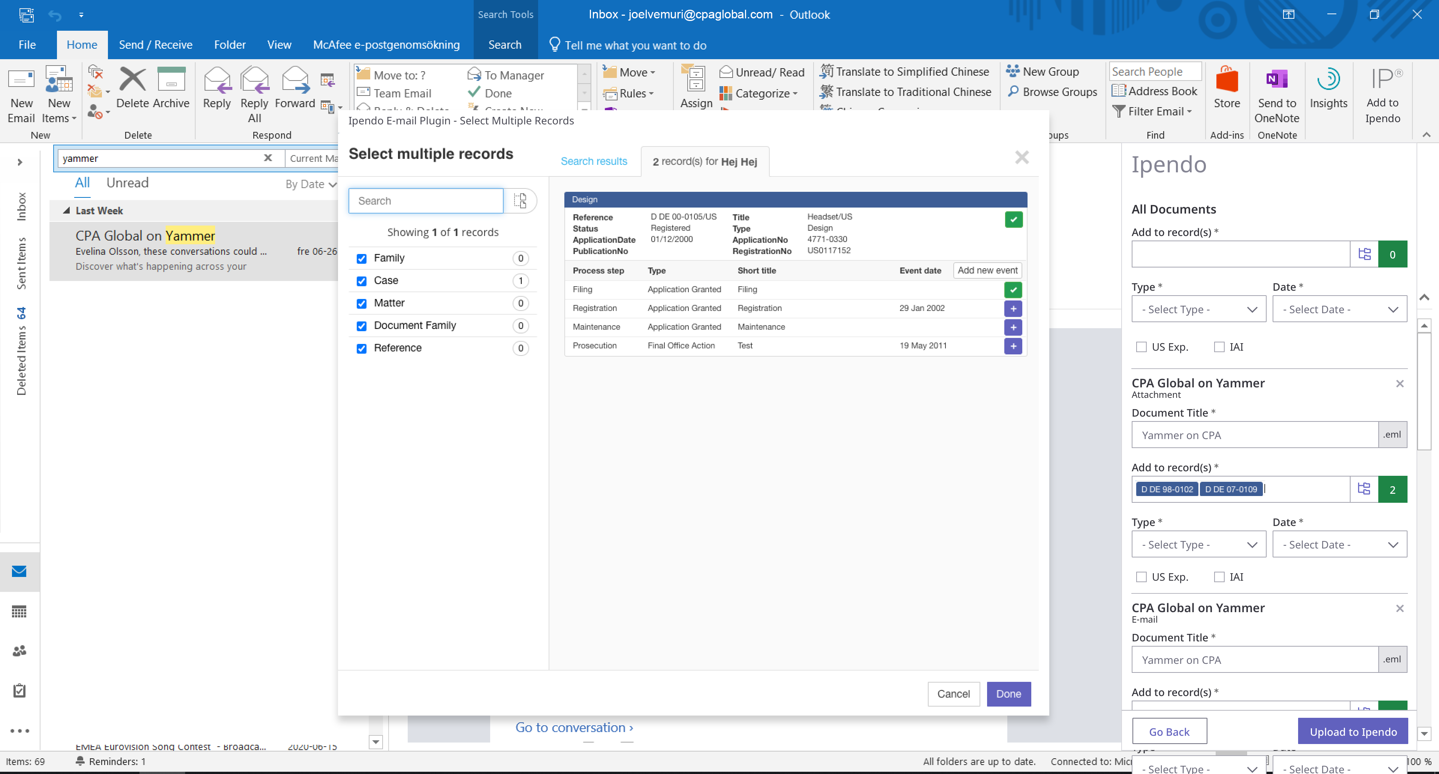
Task: Click plus icon on Registration event row
Action: pyautogui.click(x=1013, y=308)
